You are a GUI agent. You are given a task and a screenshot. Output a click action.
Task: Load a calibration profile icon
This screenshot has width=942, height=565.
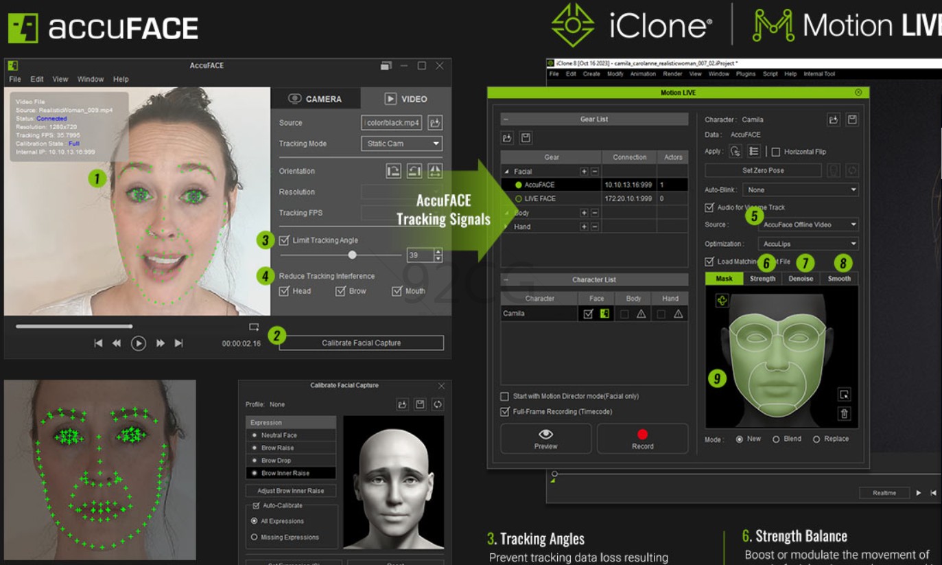point(403,404)
